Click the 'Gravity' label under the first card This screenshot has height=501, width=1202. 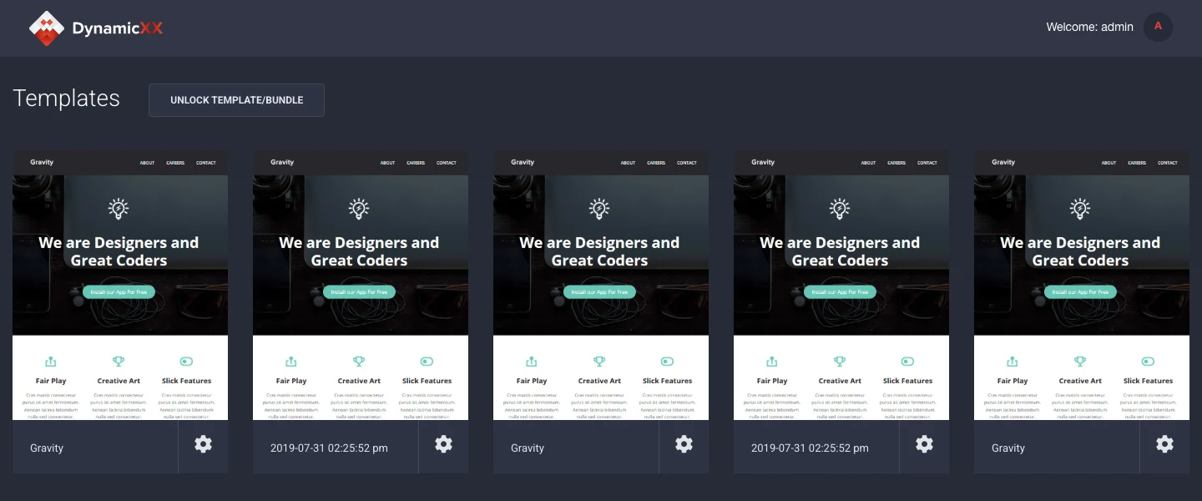pos(47,448)
